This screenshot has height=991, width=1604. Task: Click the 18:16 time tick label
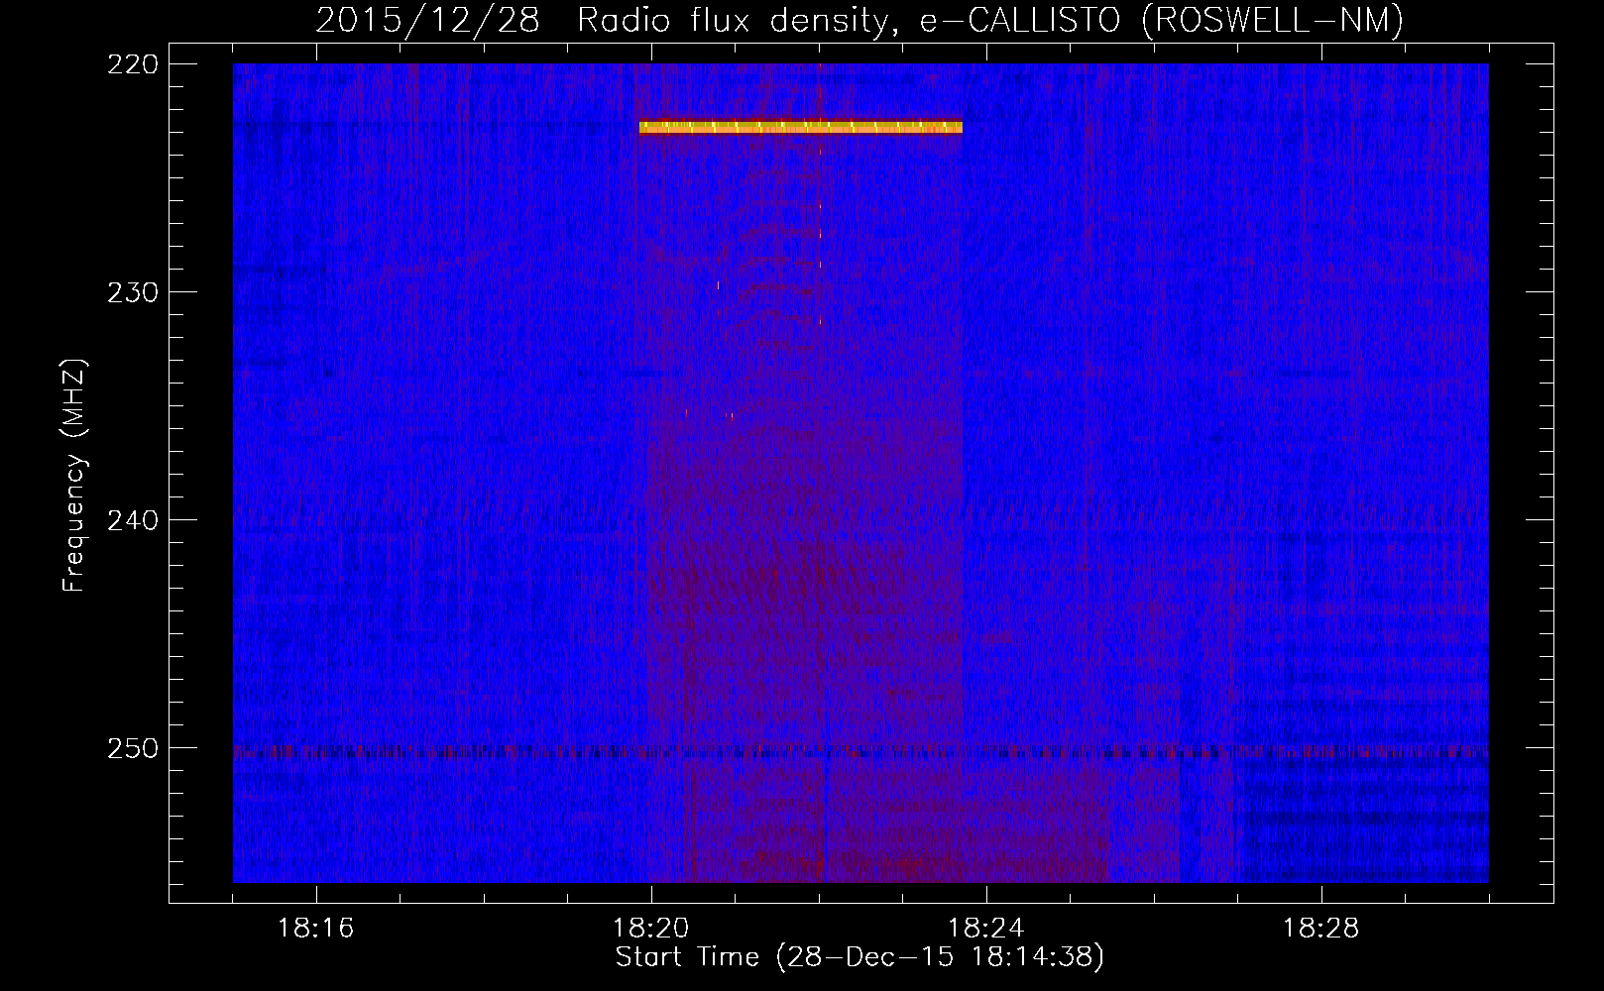click(316, 928)
